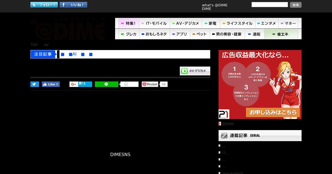The width and height of the screenshot is (332, 174).
Task: Open the what's @DIME link
Action: (215, 5)
